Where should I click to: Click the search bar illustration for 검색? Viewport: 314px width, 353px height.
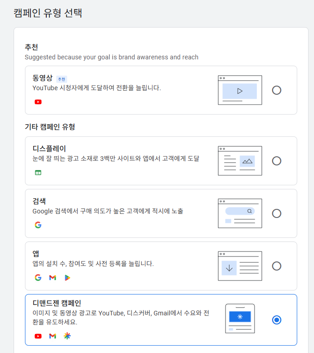[x=240, y=213]
